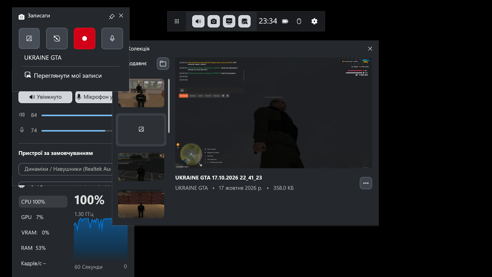Mute the speaker icon next to 84
The width and height of the screenshot is (492, 277).
pos(22,115)
